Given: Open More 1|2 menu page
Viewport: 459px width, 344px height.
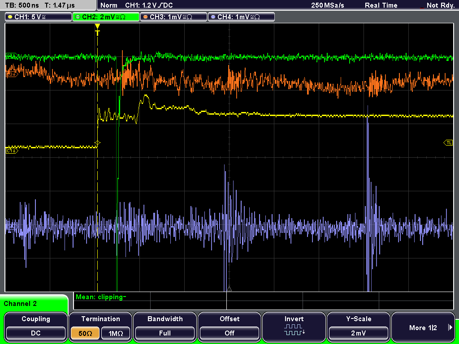Looking at the screenshot, I should click(423, 326).
